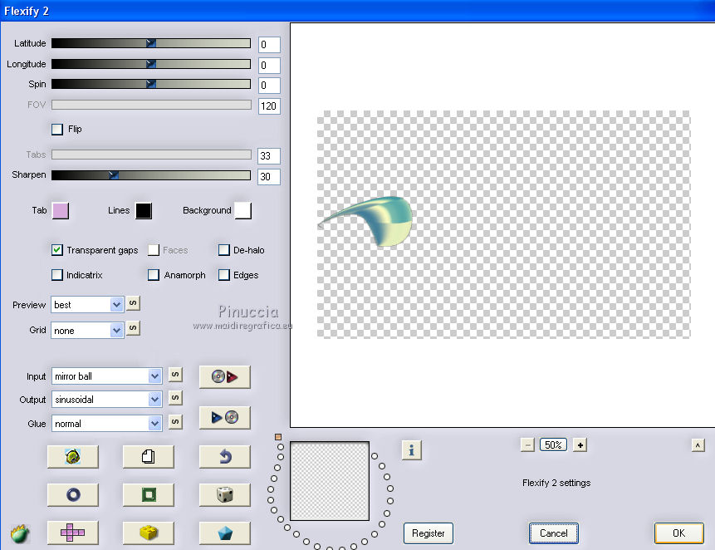Open the Grid dropdown
Image resolution: width=715 pixels, height=550 pixels.
point(87,330)
